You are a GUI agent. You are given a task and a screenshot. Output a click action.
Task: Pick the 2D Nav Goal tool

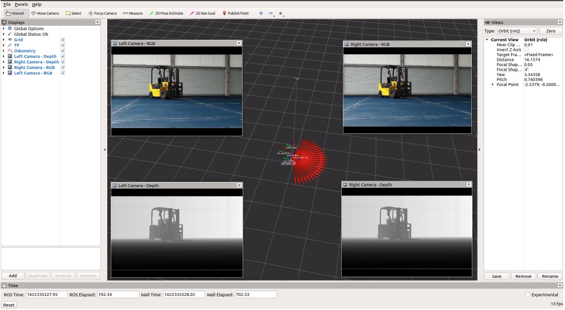[203, 13]
